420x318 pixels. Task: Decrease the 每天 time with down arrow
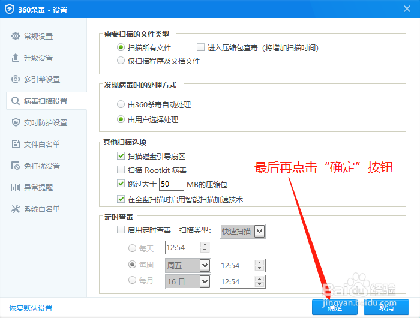205,250
